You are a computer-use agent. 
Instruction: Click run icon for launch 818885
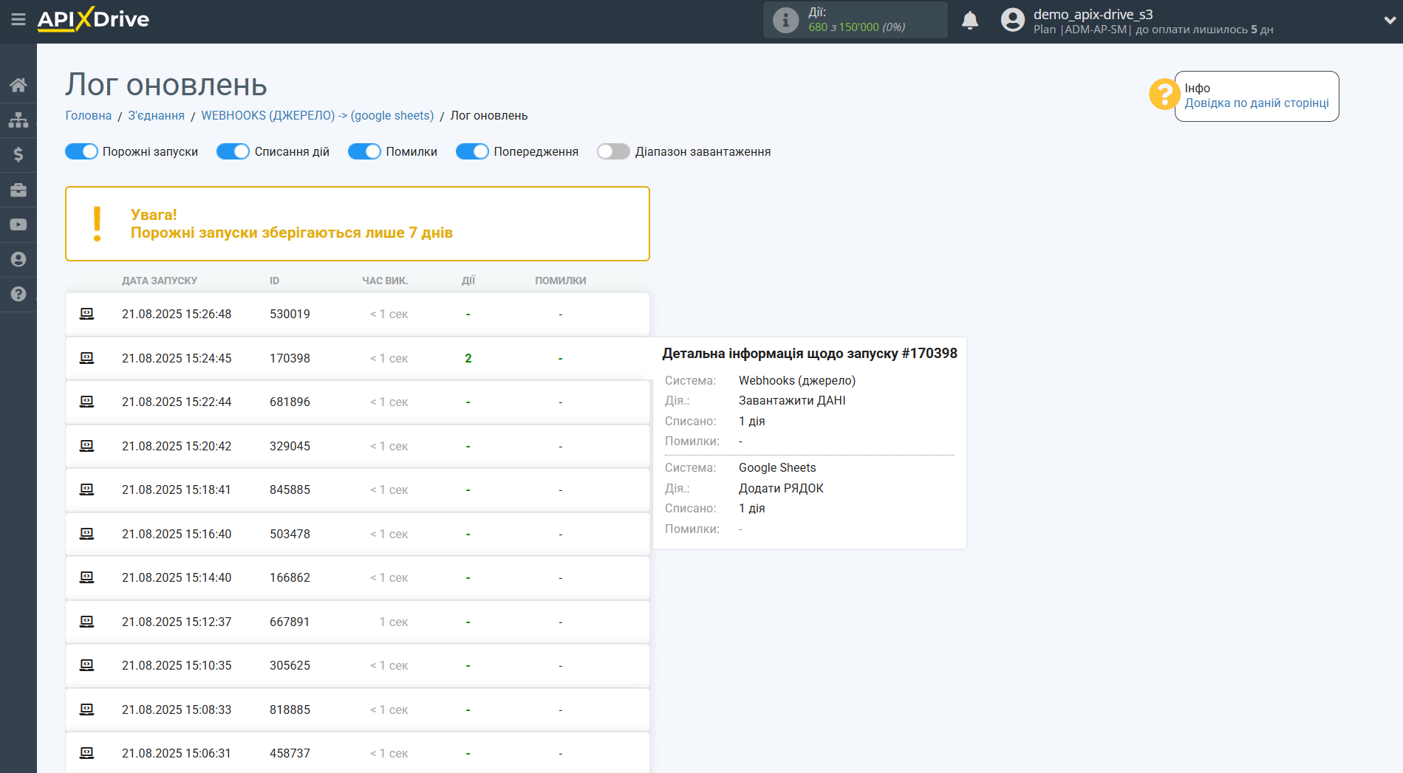pyautogui.click(x=86, y=710)
